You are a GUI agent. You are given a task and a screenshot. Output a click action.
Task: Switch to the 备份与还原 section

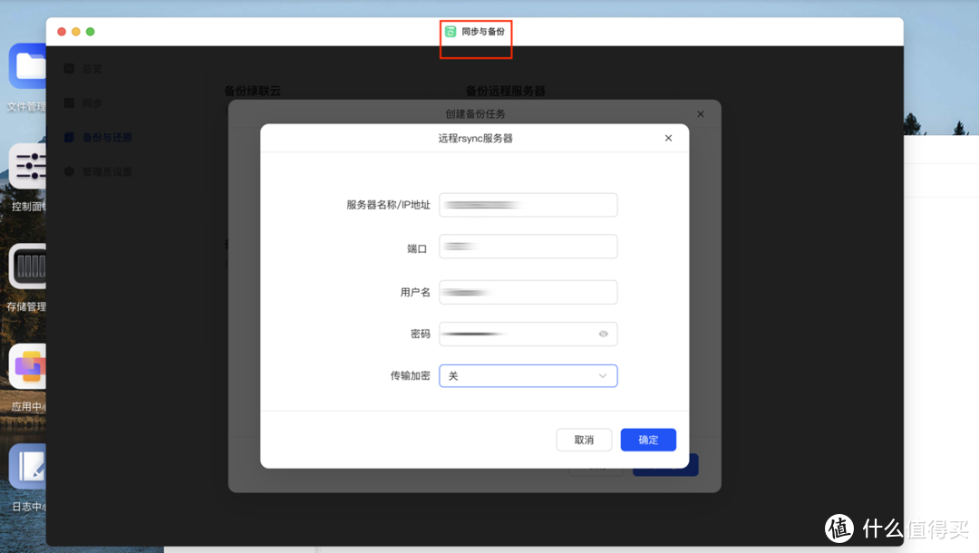pyautogui.click(x=71, y=137)
